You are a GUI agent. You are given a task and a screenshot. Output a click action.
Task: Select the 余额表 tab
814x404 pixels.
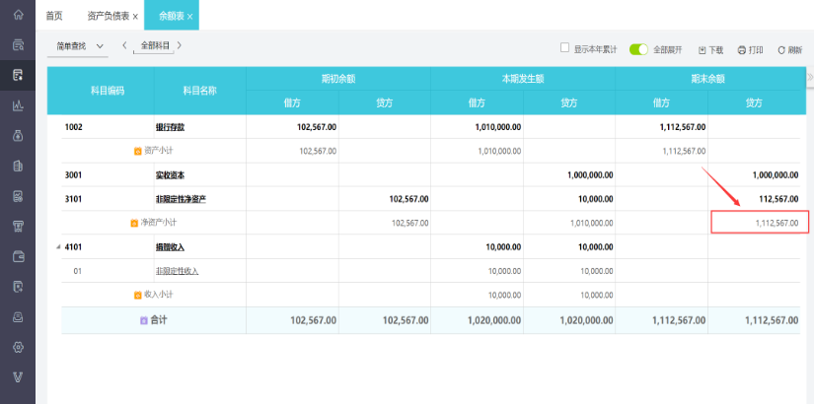172,16
